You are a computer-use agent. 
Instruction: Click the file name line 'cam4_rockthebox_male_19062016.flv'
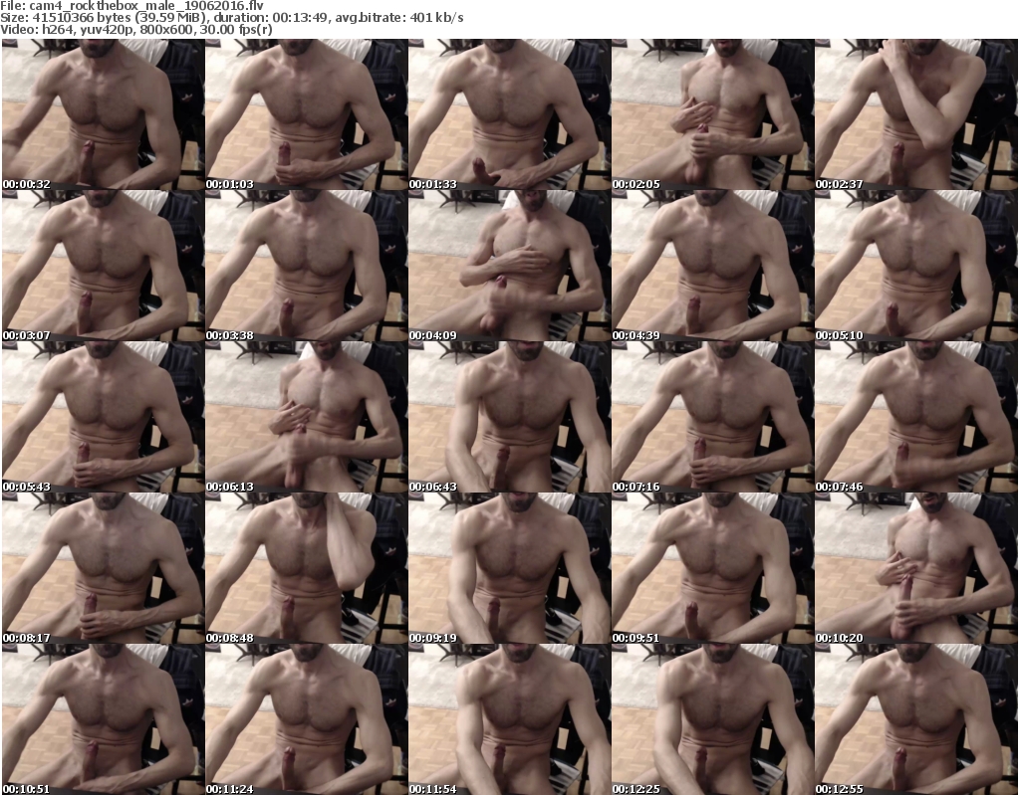132,5
